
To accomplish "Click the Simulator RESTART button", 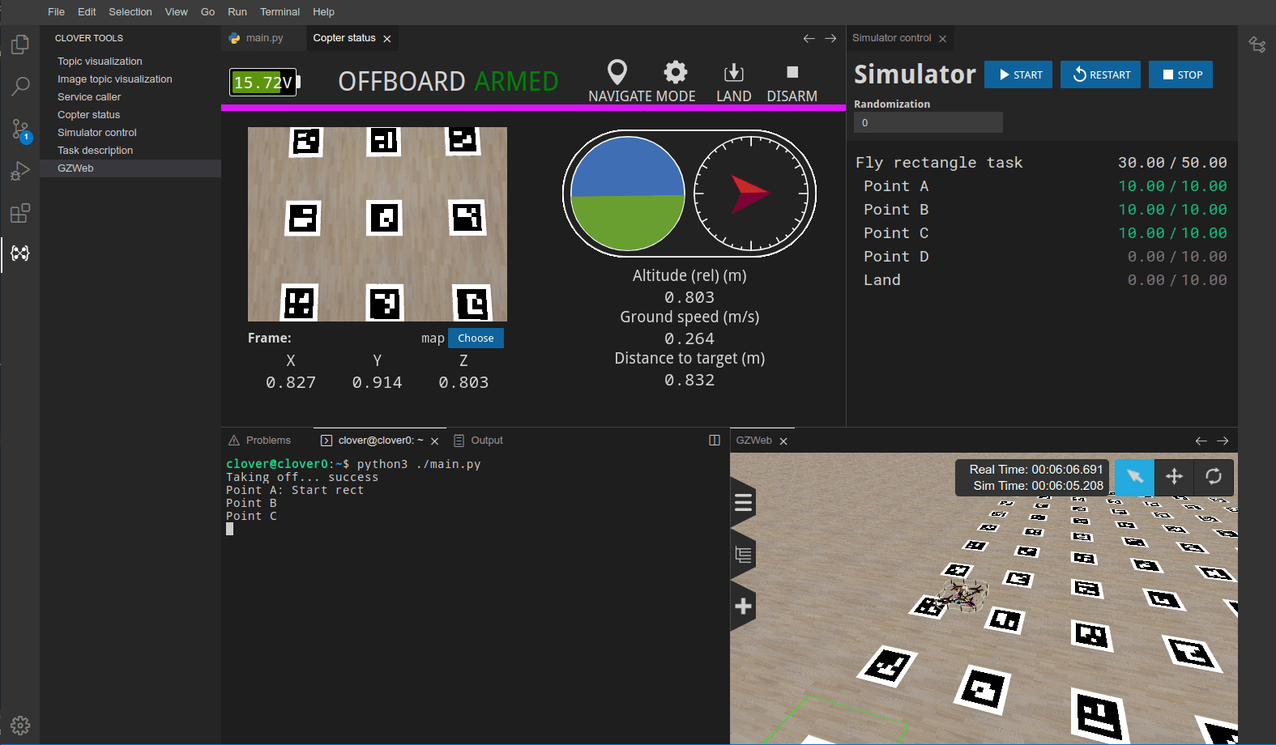I will tap(1100, 75).
